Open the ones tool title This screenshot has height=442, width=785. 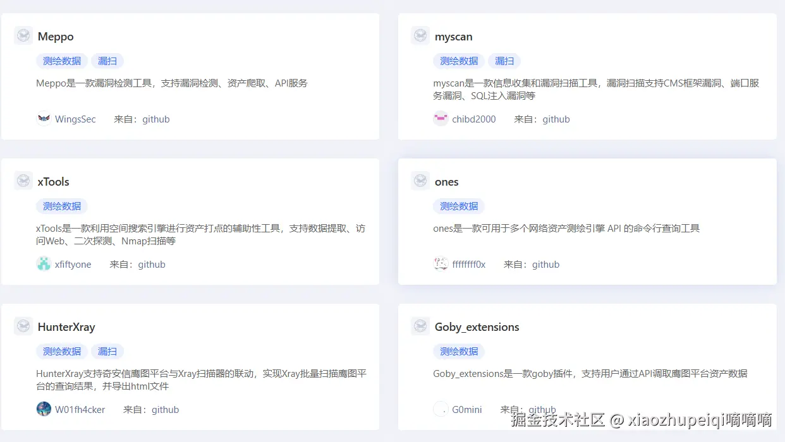pos(446,182)
